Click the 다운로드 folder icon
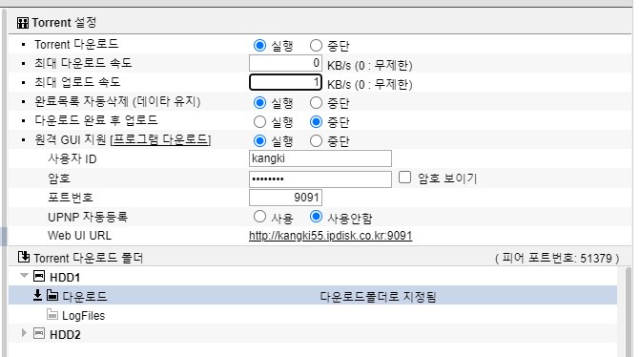The image size is (640, 357). [x=52, y=295]
